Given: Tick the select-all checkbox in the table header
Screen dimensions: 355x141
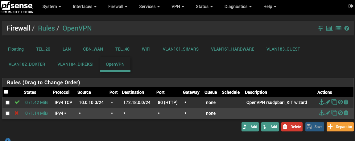Looking at the screenshot, I should pos(6,92).
